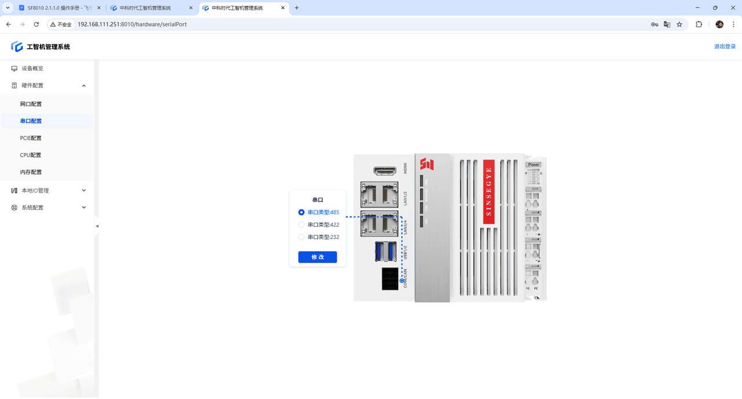Select serial type 422 radio button
742x399 pixels.
[301, 224]
